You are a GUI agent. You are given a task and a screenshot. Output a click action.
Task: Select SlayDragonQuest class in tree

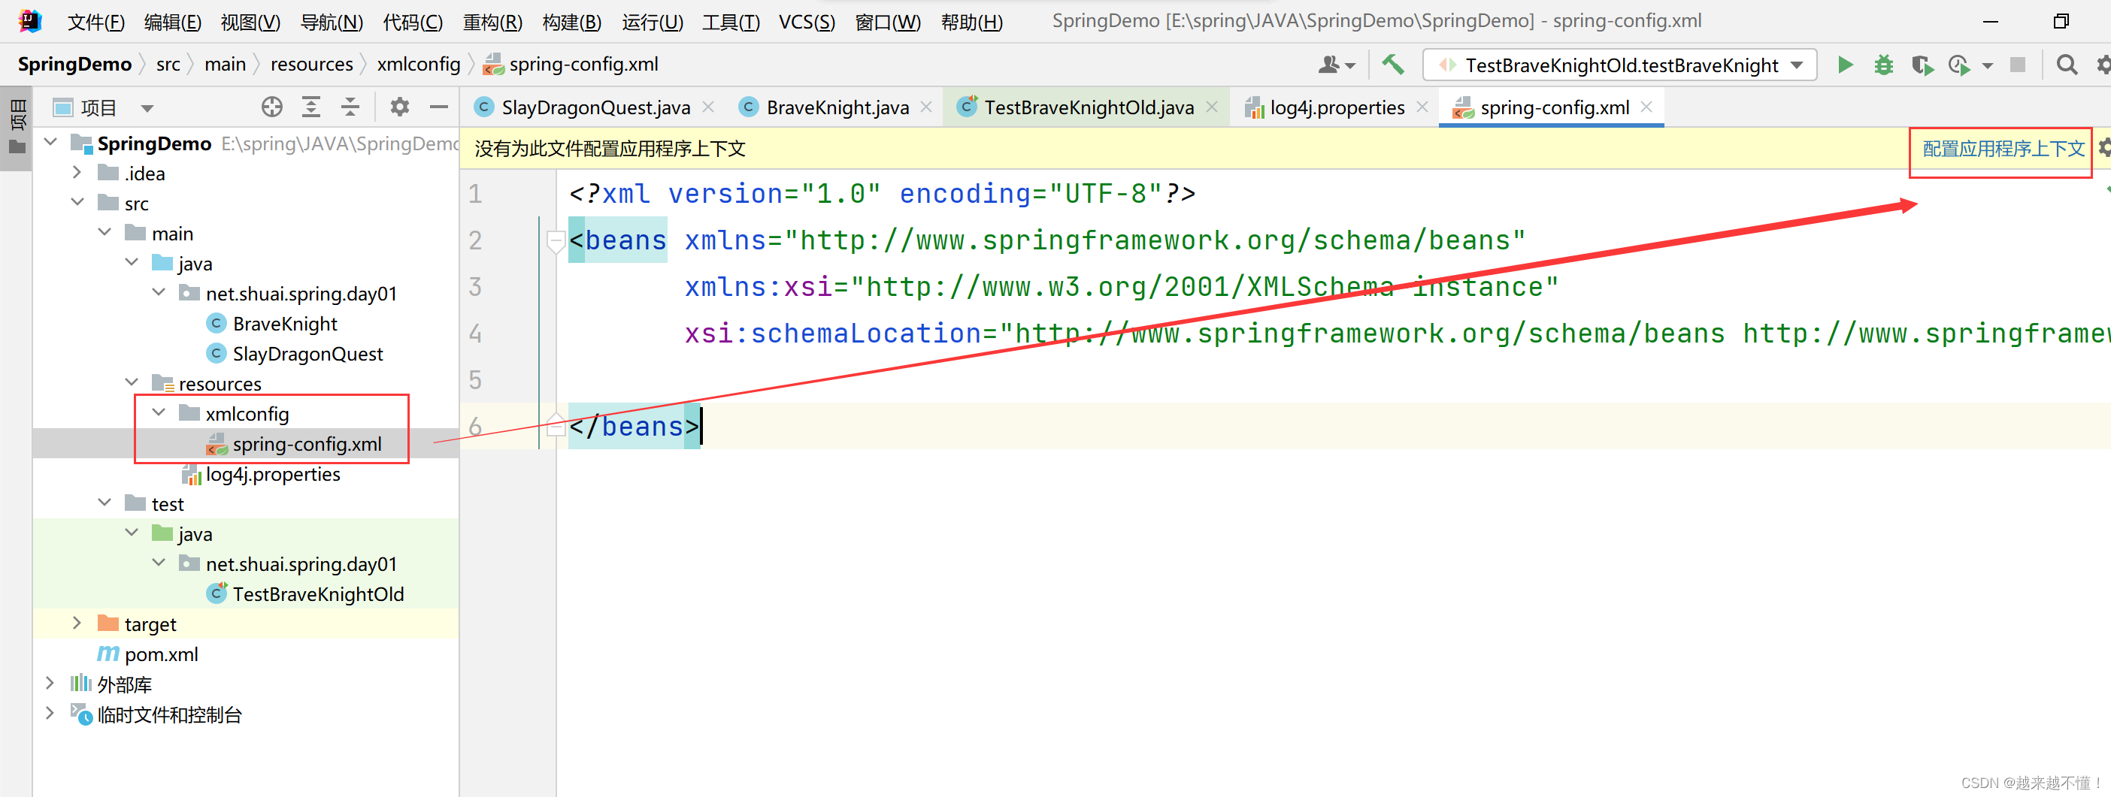307,354
